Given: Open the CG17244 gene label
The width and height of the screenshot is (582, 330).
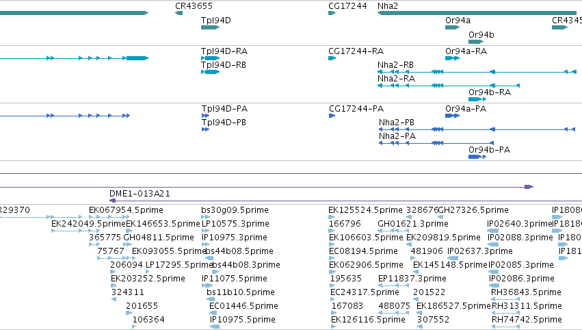Looking at the screenshot, I should pyautogui.click(x=347, y=6).
